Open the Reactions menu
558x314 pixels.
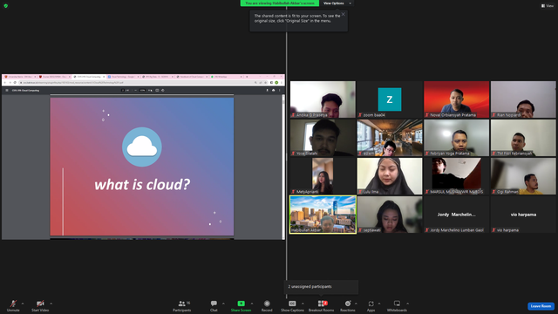pos(348,305)
